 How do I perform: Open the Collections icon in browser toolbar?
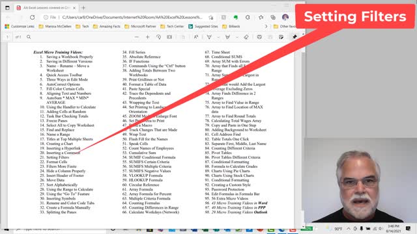(273, 18)
